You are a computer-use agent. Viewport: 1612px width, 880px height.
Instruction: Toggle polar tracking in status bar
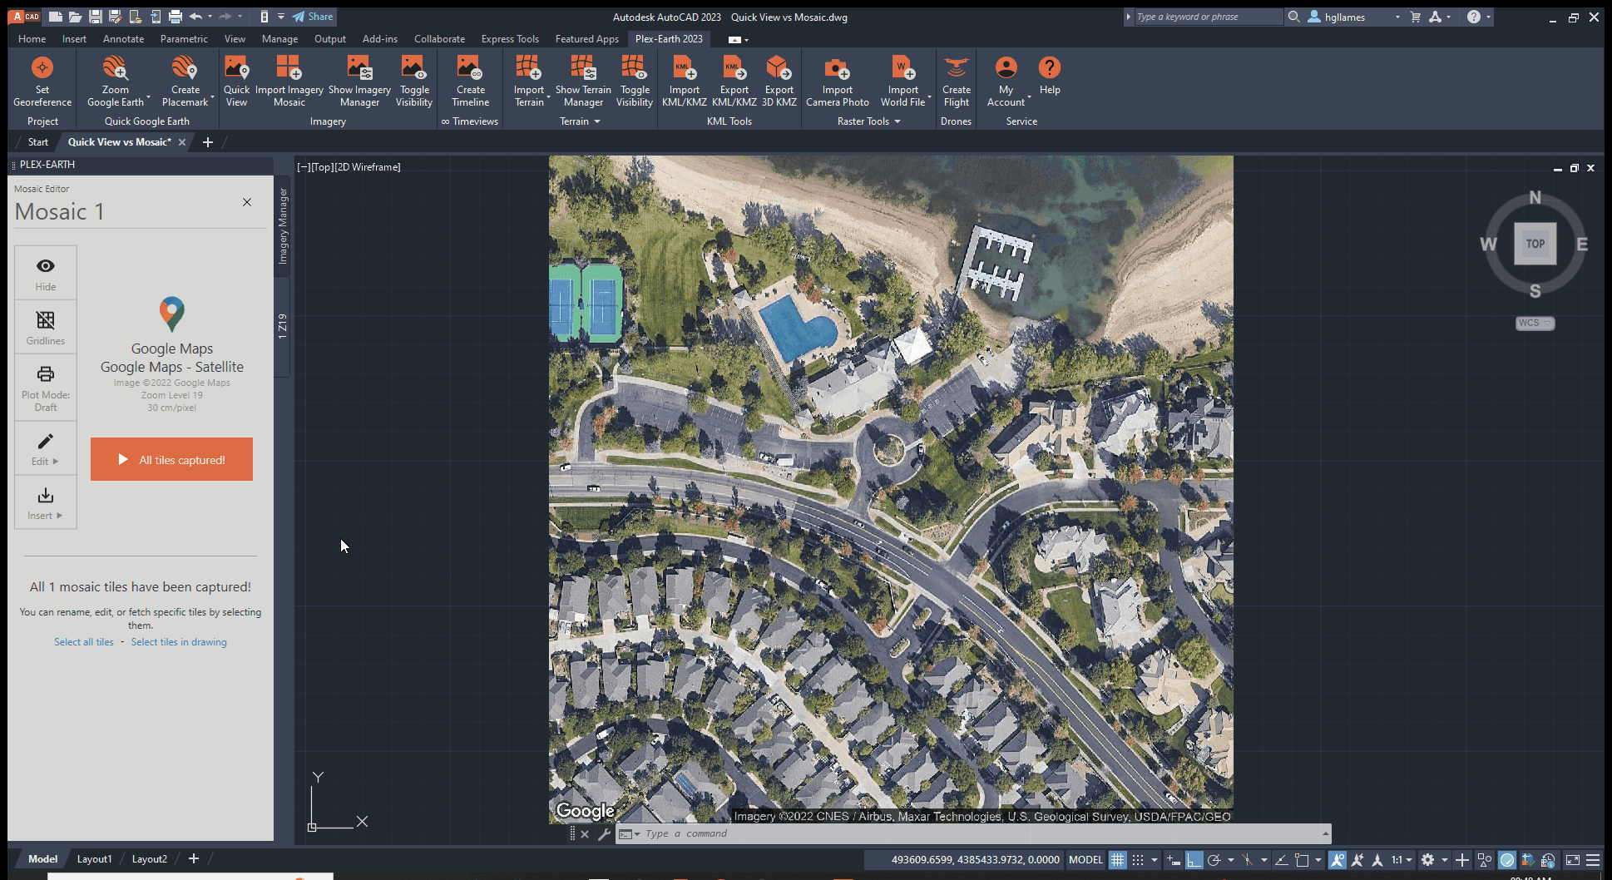click(1214, 860)
